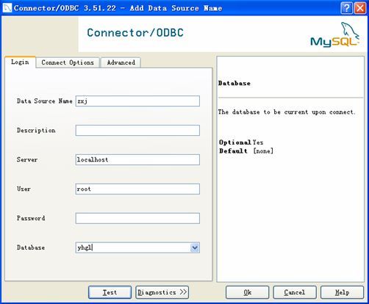Click the Description input field
369x304 pixels.
point(137,130)
